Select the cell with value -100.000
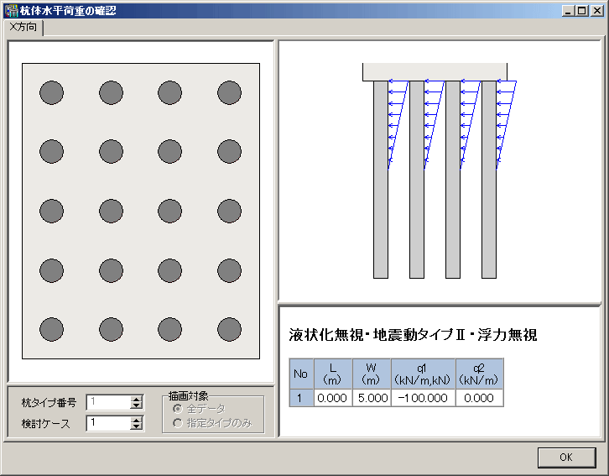This screenshot has width=609, height=476. (x=423, y=398)
